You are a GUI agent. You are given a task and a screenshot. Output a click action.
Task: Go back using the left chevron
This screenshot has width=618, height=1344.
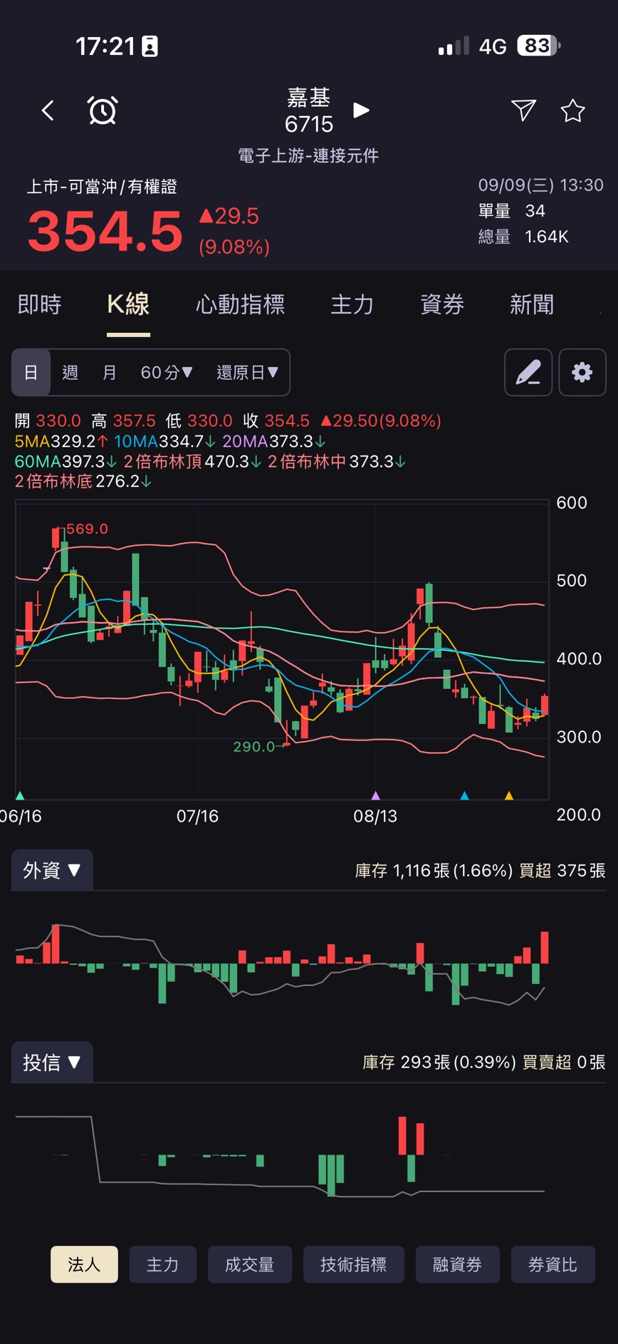coord(48,110)
